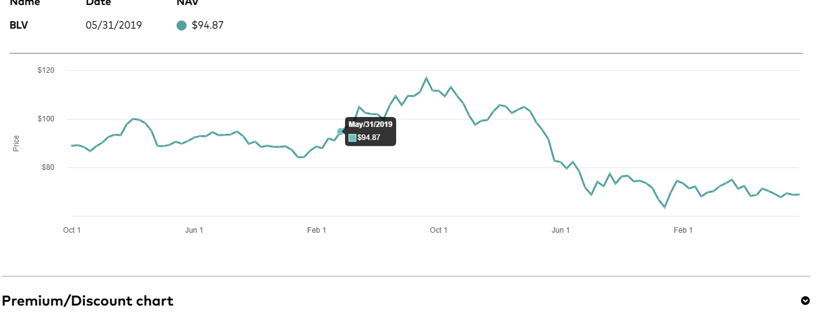This screenshot has height=318, width=816.
Task: Click the vertical Price axis title
Action: [16, 143]
